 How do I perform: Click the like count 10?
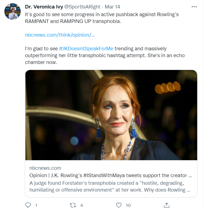pyautogui.click(x=128, y=205)
